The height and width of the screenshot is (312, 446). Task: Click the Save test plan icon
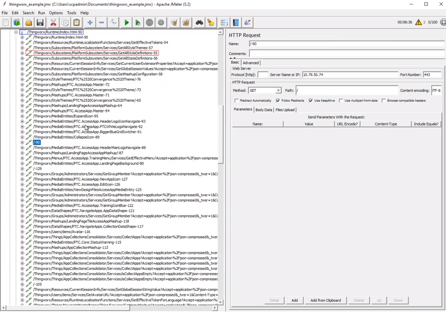[40, 23]
